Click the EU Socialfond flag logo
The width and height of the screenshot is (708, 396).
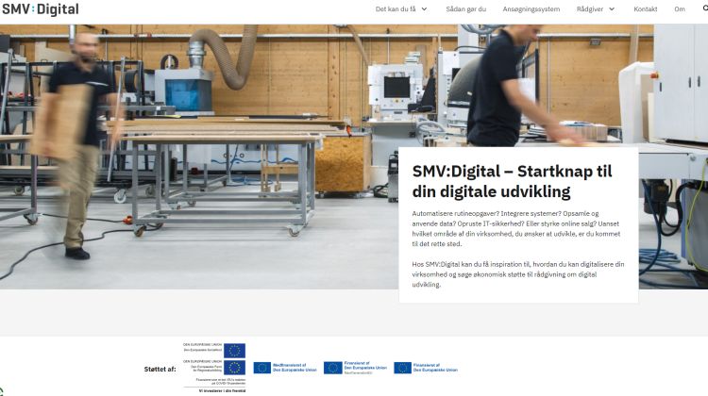pos(234,351)
